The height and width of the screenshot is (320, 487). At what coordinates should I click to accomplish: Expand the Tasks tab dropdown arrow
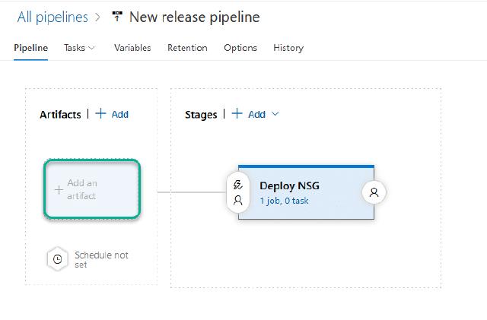tap(92, 48)
